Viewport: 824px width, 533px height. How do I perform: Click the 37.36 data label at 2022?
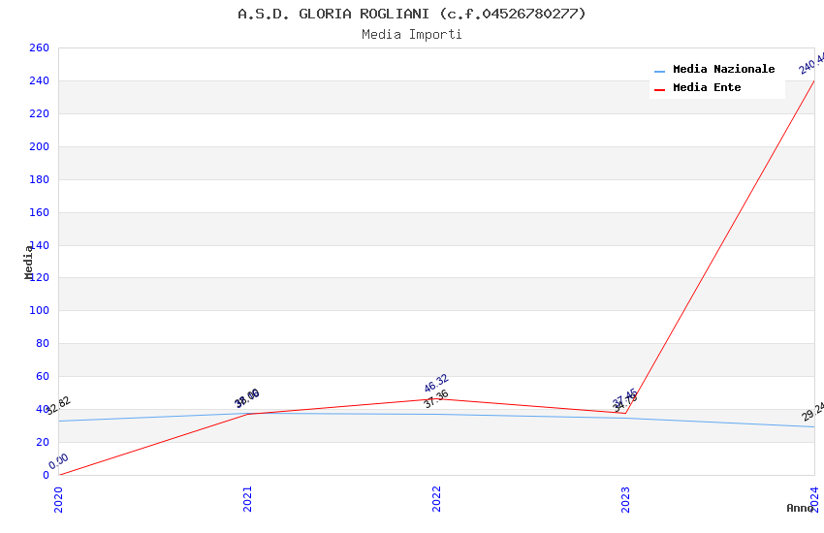coord(436,398)
